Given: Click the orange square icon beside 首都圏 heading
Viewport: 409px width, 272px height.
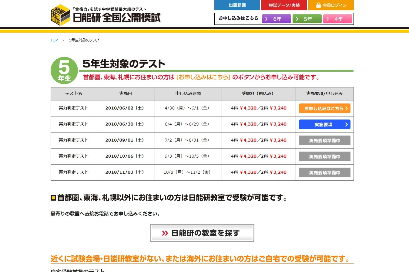Looking at the screenshot, I should [53, 198].
